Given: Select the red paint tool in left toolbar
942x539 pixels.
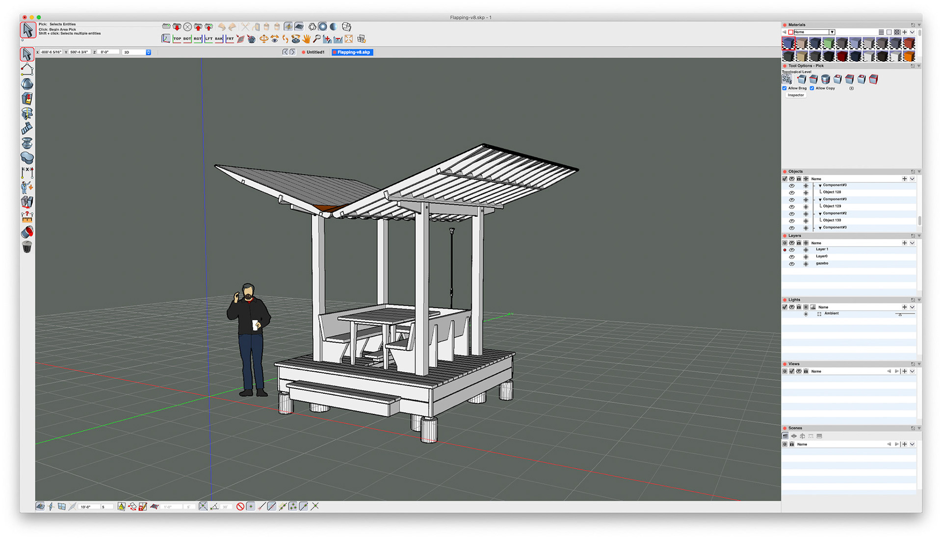Looking at the screenshot, I should [27, 231].
